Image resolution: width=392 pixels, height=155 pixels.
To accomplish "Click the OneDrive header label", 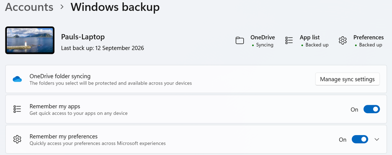I will pyautogui.click(x=263, y=37).
